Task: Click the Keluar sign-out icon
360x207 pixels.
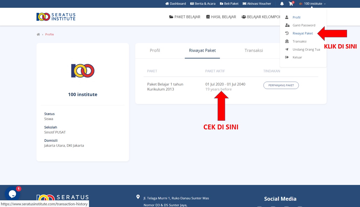Action: coord(287,57)
